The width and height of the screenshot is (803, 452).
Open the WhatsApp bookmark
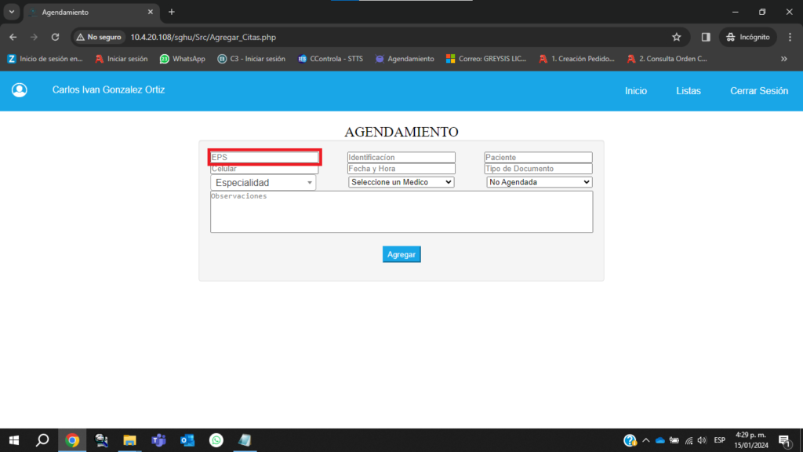182,59
